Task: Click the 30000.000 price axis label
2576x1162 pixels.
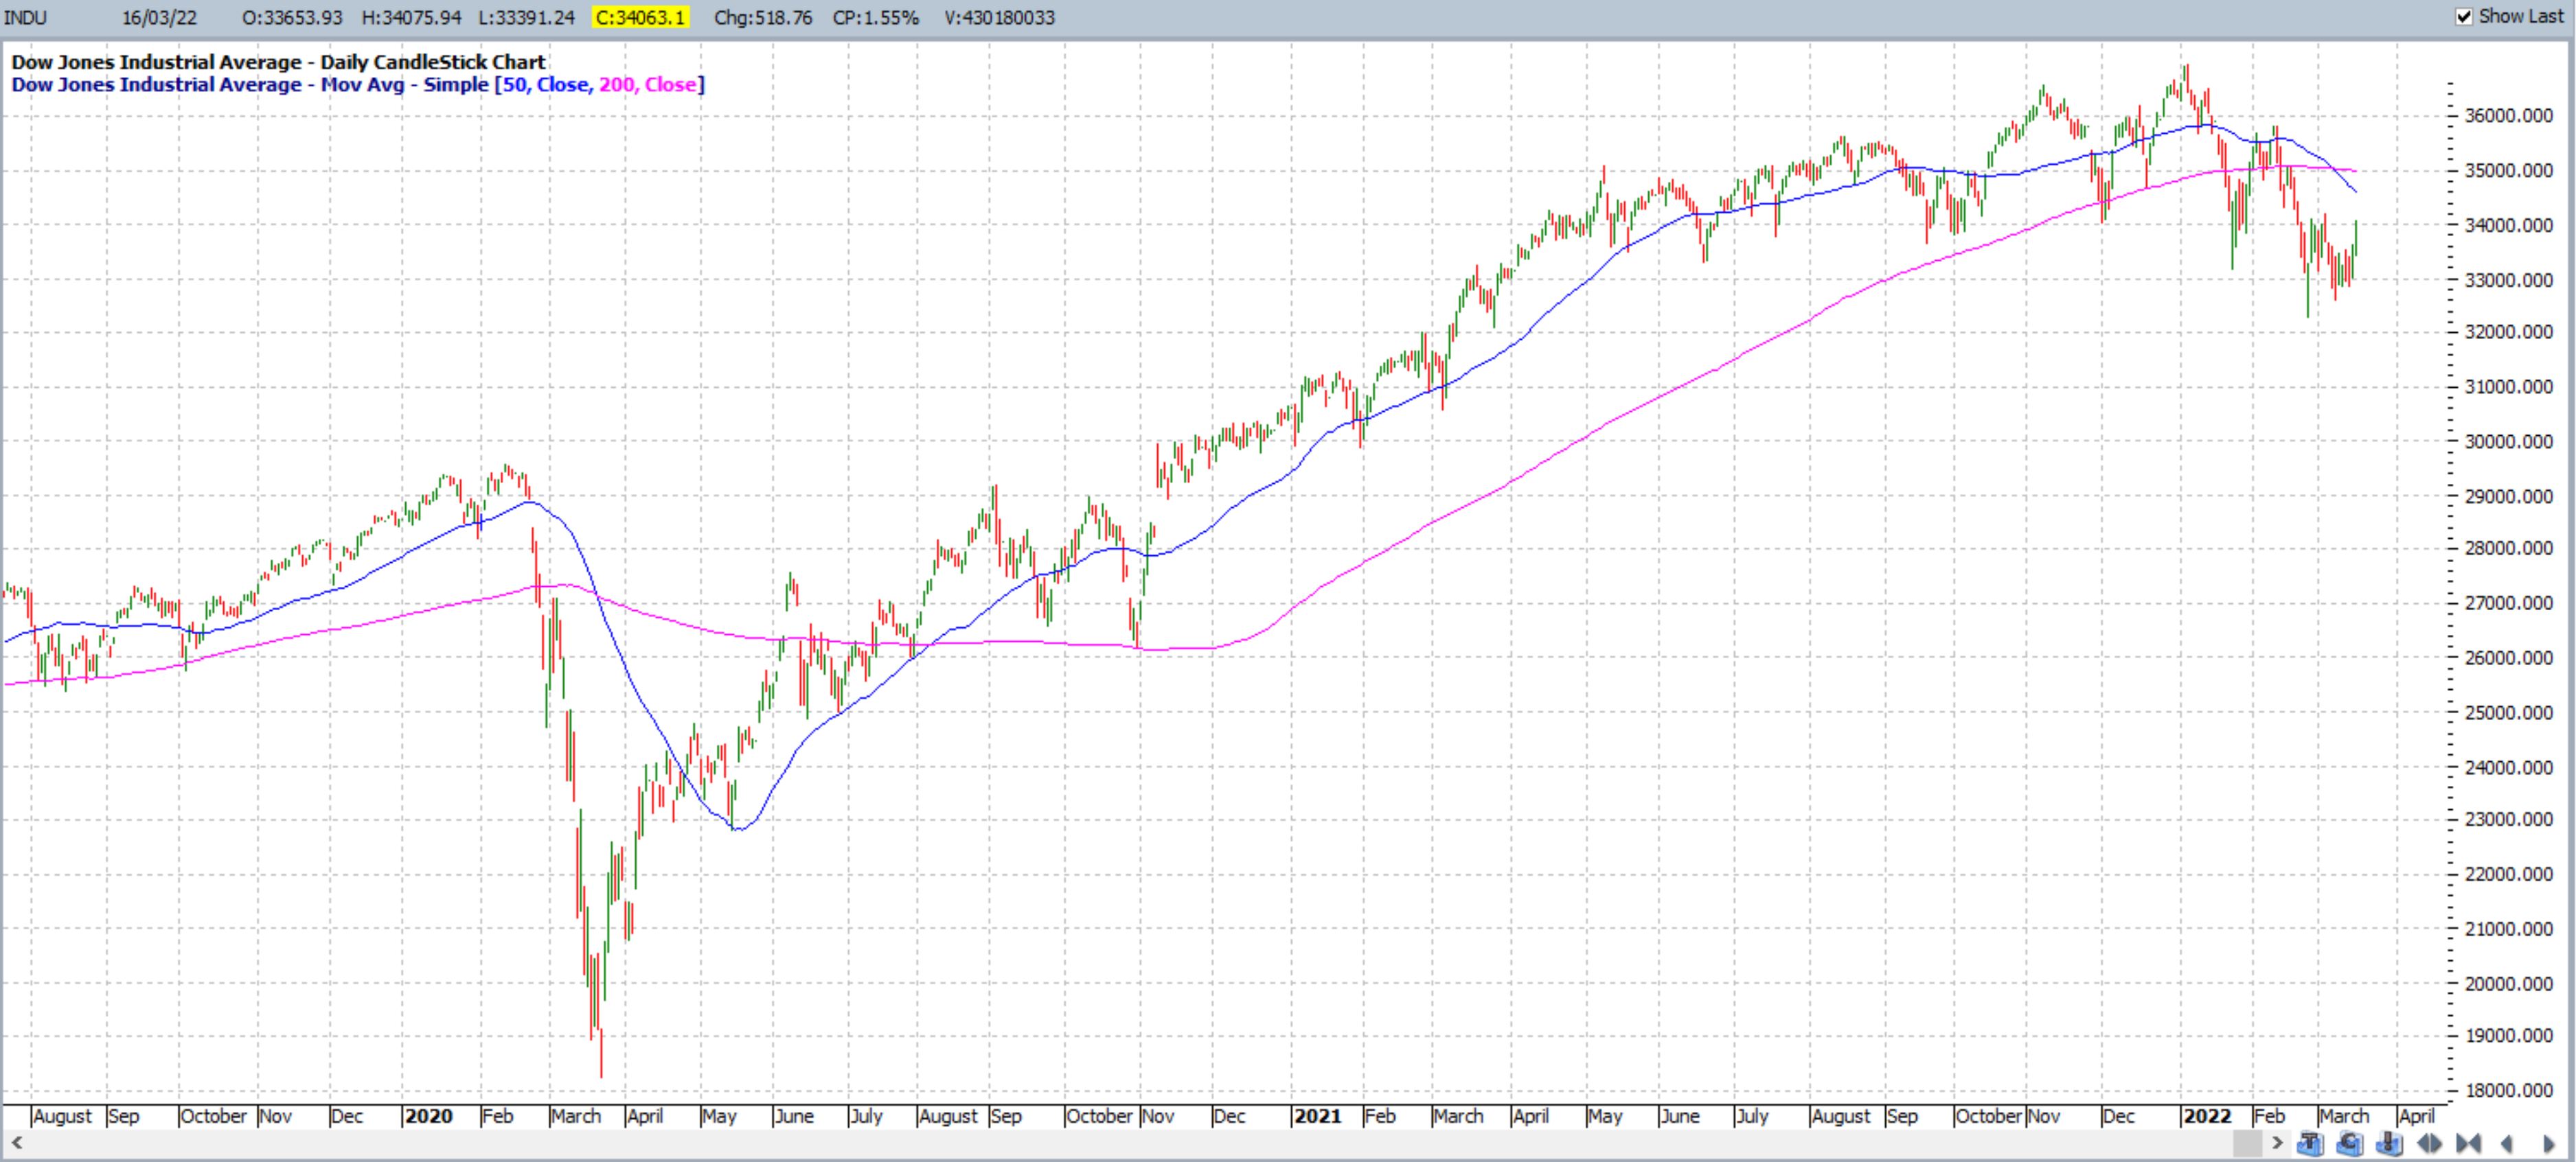Action: (2508, 441)
